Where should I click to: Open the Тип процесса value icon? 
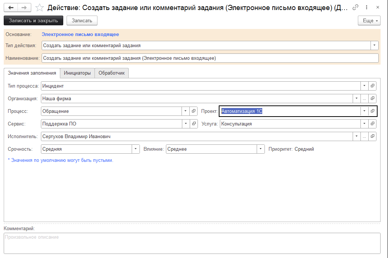point(372,86)
